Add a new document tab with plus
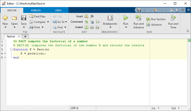191x111 pixels. pos(25,37)
